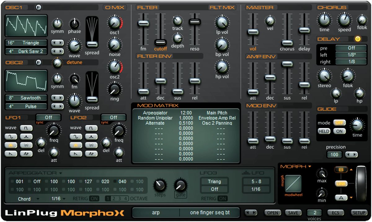Click the OPEN button
This screenshot has width=372, height=222.
(272, 212)
